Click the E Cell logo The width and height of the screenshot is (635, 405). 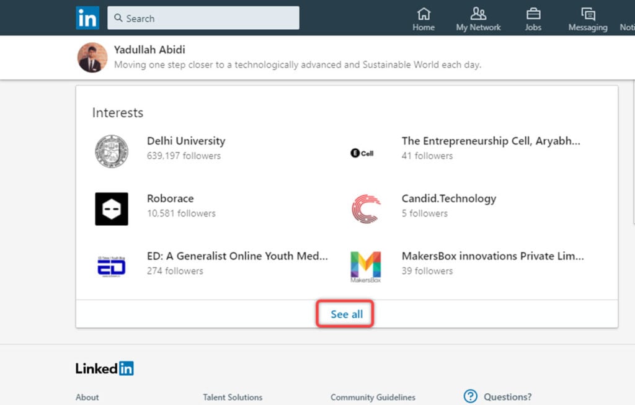(x=362, y=153)
